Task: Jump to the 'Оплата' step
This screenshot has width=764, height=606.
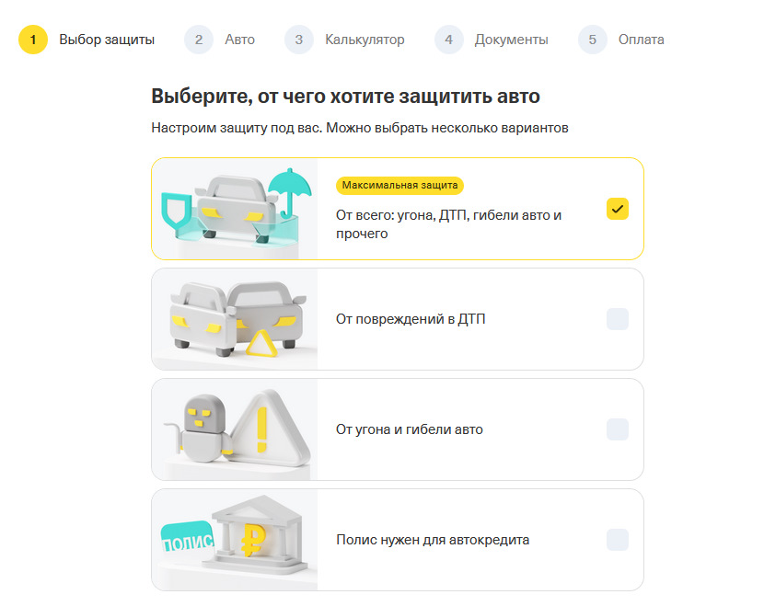Action: pyautogui.click(x=640, y=40)
